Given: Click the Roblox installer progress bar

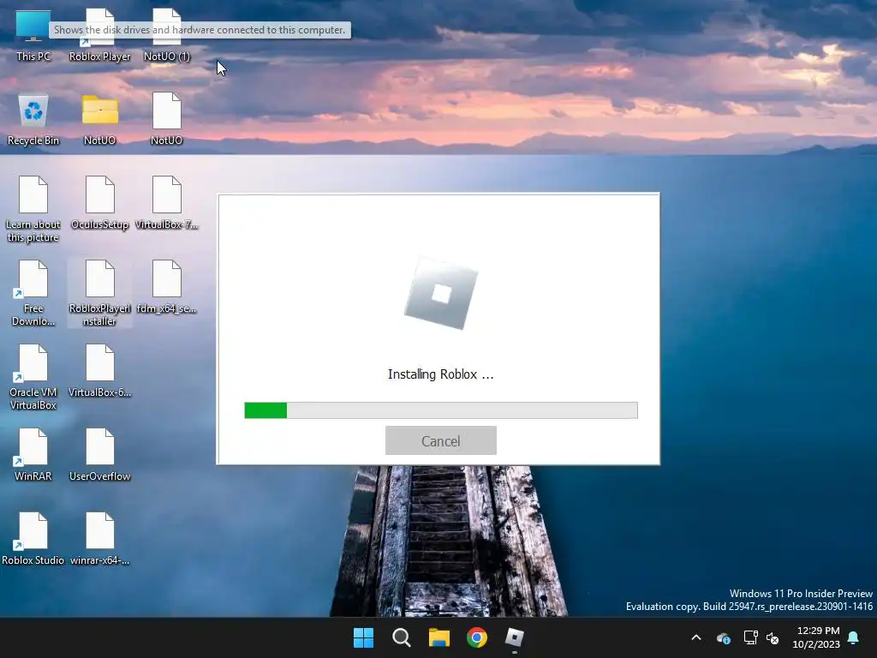Looking at the screenshot, I should pyautogui.click(x=441, y=410).
